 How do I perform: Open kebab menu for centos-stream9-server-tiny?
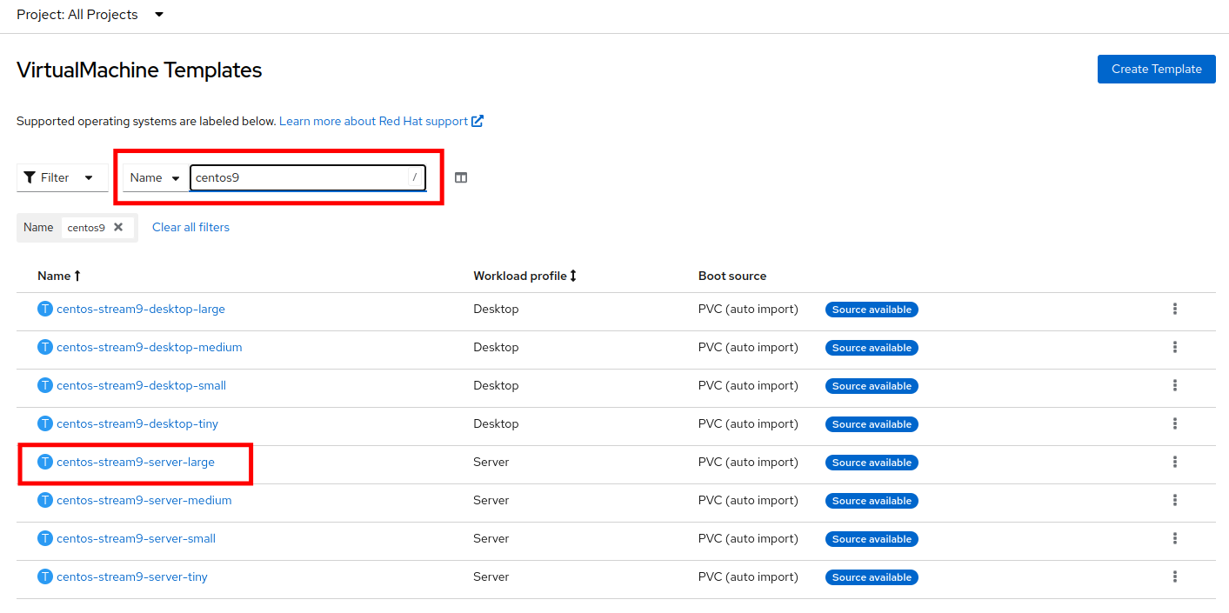pyautogui.click(x=1174, y=576)
